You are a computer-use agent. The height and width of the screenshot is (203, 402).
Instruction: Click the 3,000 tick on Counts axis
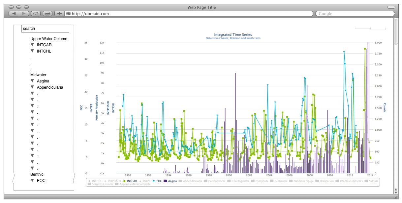pyautogui.click(x=378, y=43)
